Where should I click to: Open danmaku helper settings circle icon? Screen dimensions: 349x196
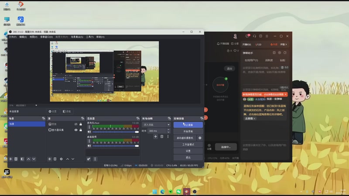coord(280,53)
